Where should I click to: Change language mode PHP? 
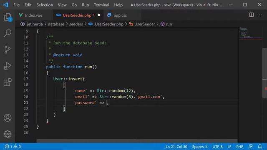coord(239,146)
